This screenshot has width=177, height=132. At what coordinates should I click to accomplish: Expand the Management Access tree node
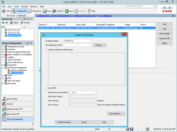click(3, 47)
